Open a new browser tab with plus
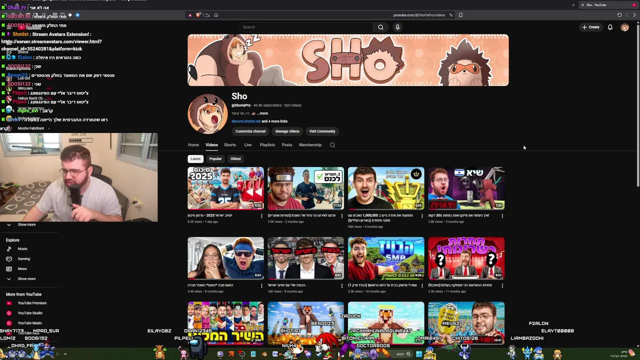The width and height of the screenshot is (640, 360). pyautogui.click(x=573, y=5)
